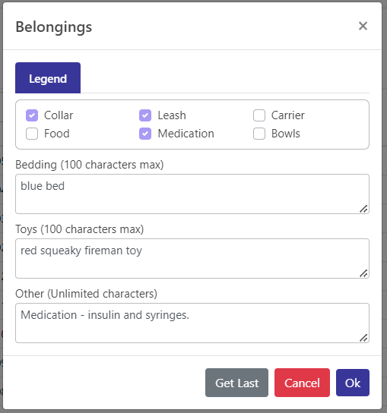
Task: Click the Medication label text
Action: (186, 134)
